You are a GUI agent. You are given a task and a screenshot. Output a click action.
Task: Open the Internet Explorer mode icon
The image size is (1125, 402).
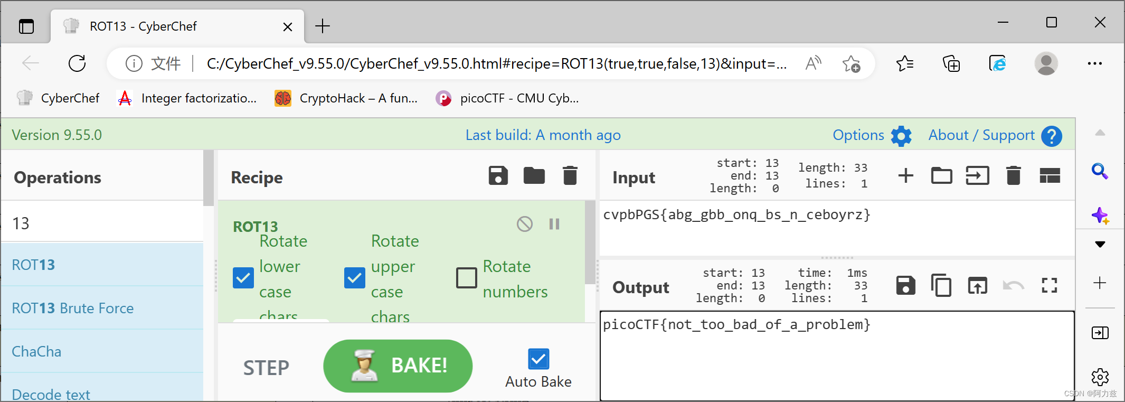click(997, 64)
